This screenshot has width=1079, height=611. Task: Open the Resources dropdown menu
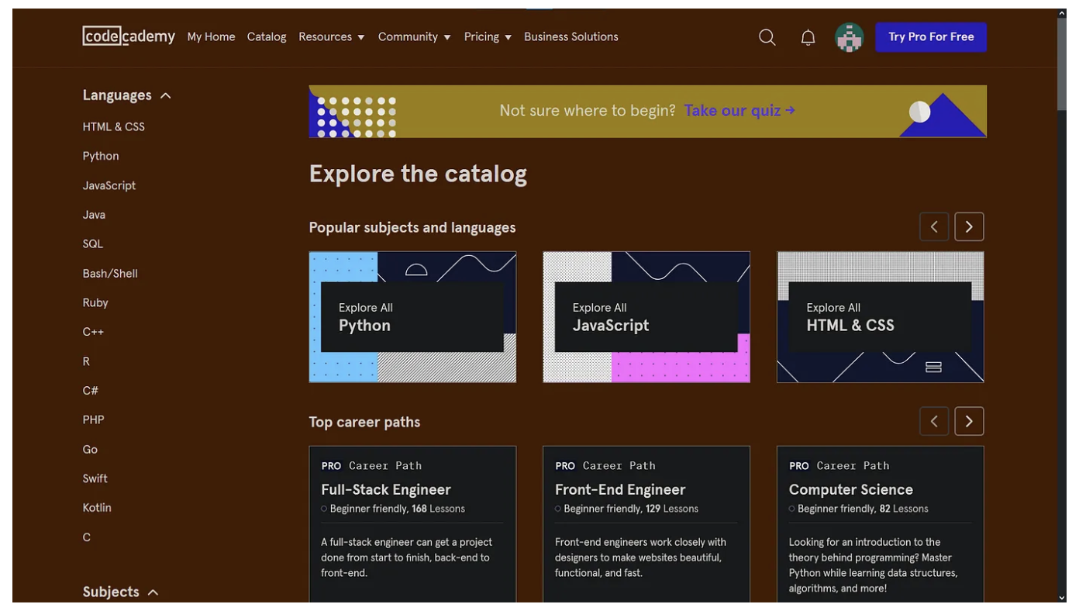coord(331,36)
